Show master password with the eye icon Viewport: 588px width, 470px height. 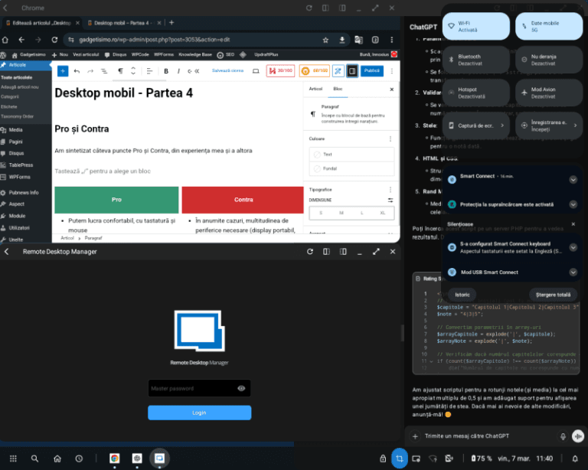[241, 389]
